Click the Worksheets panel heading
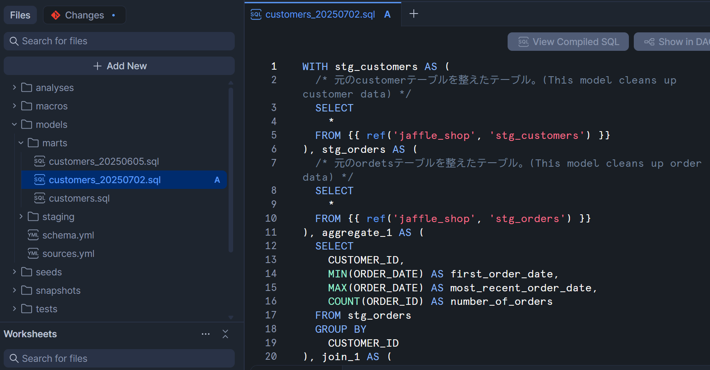710x370 pixels. point(30,334)
